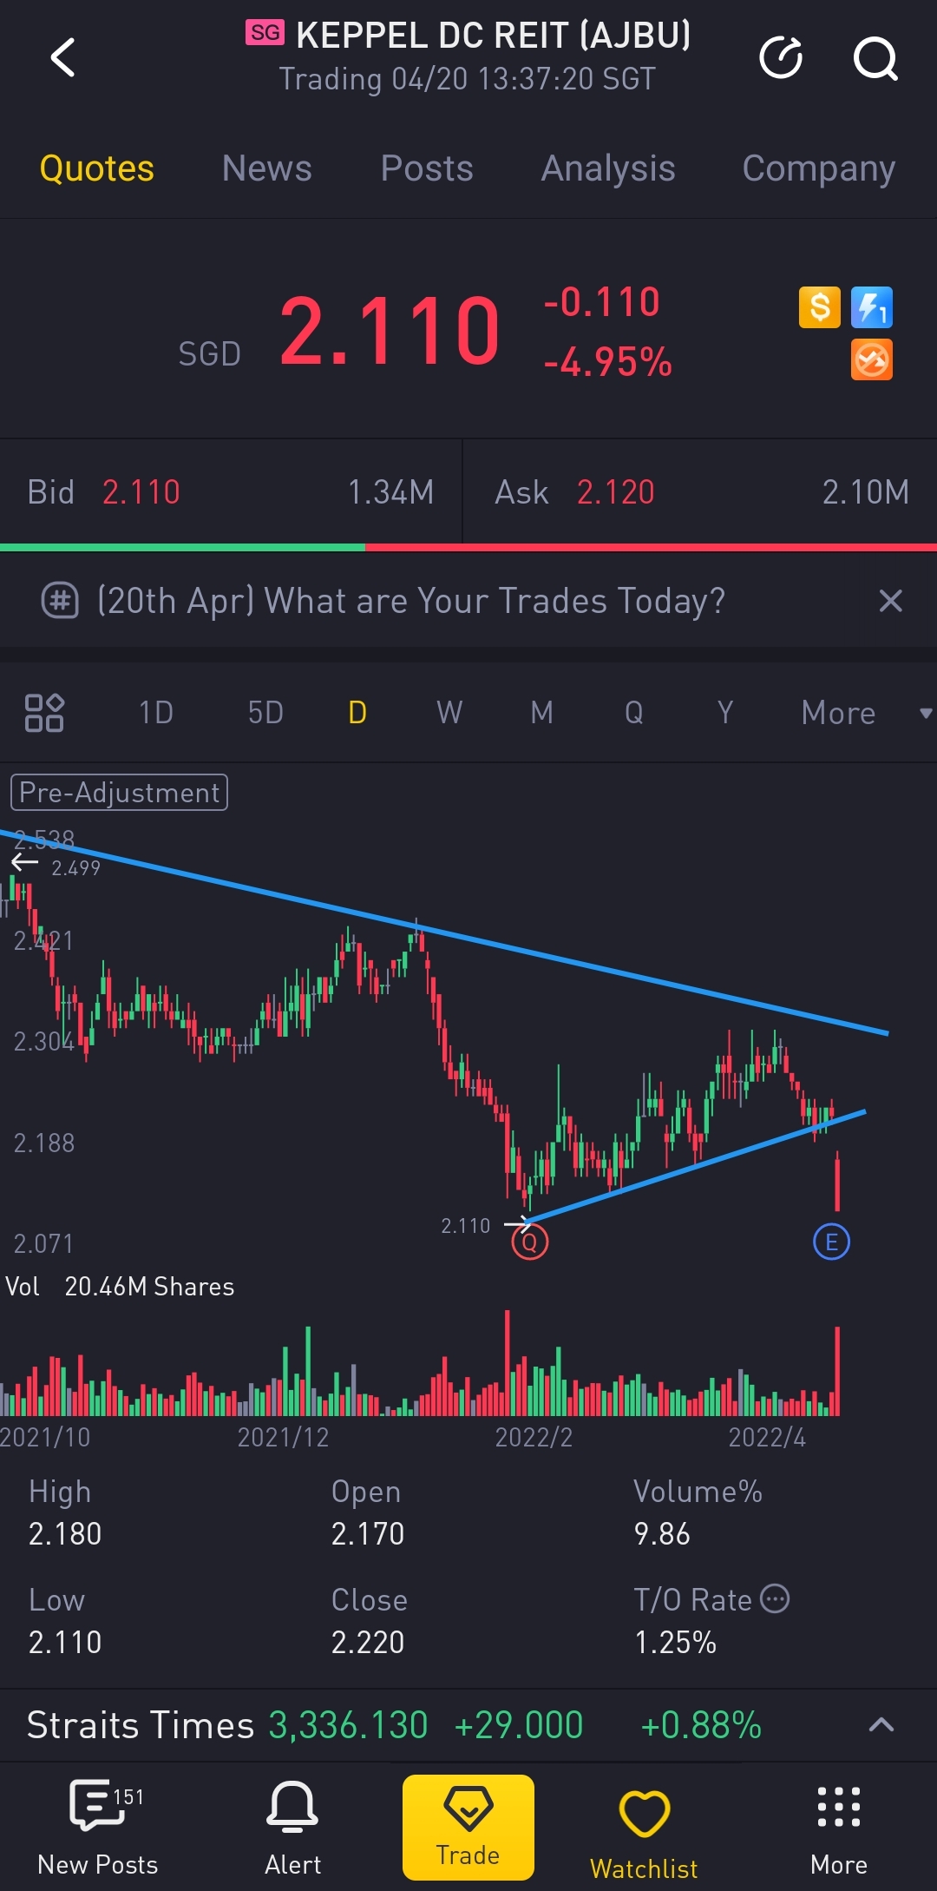Tap the E event marker on chart
This screenshot has width=937, height=1891.
(831, 1242)
